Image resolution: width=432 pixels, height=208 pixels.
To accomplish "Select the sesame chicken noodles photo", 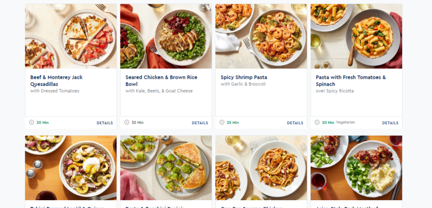I will click(261, 168).
